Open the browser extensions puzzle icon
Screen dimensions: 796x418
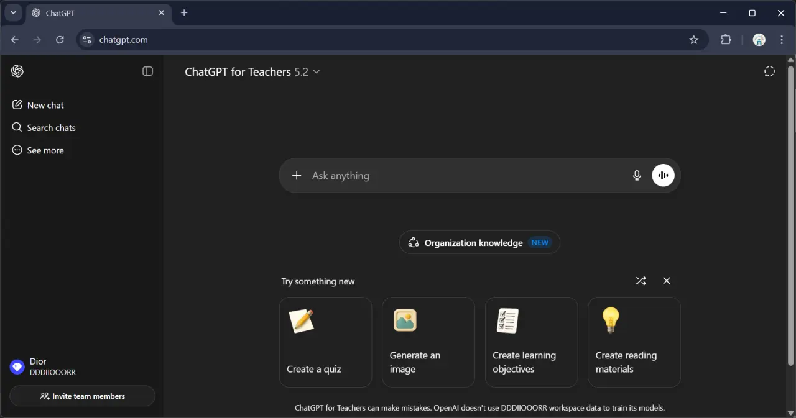pos(726,40)
